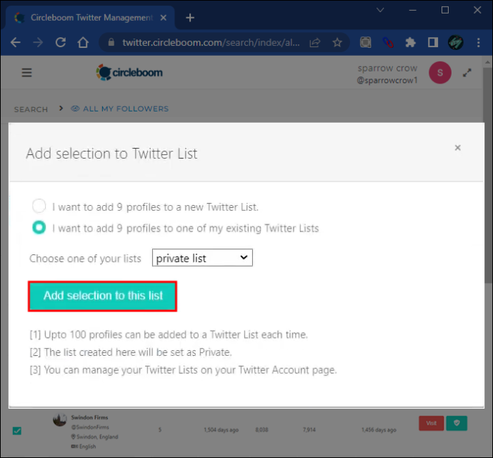The width and height of the screenshot is (493, 458).
Task: Open the red and blue link extension icon
Action: [x=388, y=42]
